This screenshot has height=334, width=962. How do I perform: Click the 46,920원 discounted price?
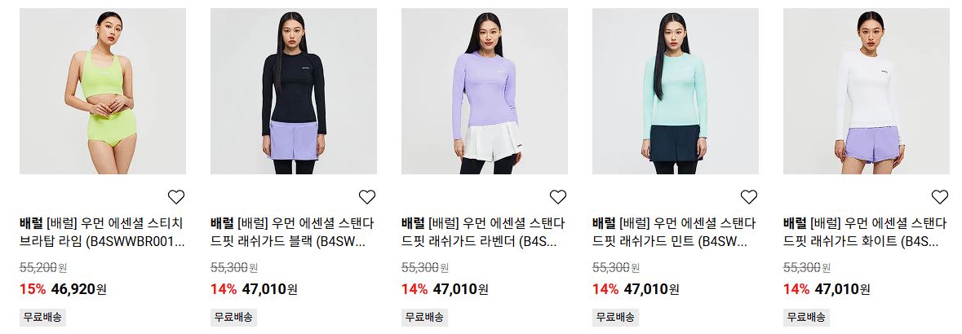pos(78,288)
